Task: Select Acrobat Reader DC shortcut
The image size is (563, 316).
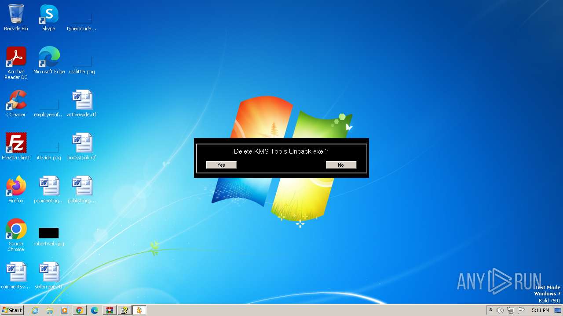Action: pyautogui.click(x=16, y=63)
